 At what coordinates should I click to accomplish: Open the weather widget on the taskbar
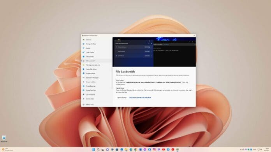(7, 149)
